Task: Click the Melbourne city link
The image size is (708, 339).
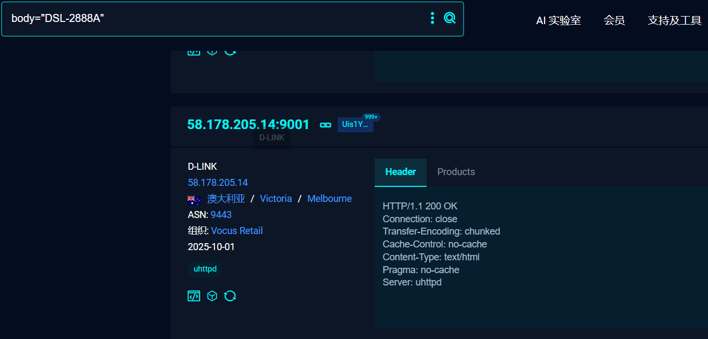Action: click(329, 199)
